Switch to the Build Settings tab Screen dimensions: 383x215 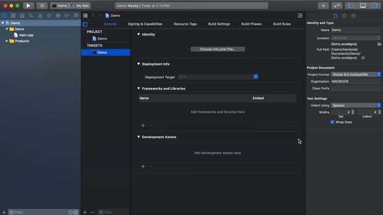pyautogui.click(x=219, y=24)
